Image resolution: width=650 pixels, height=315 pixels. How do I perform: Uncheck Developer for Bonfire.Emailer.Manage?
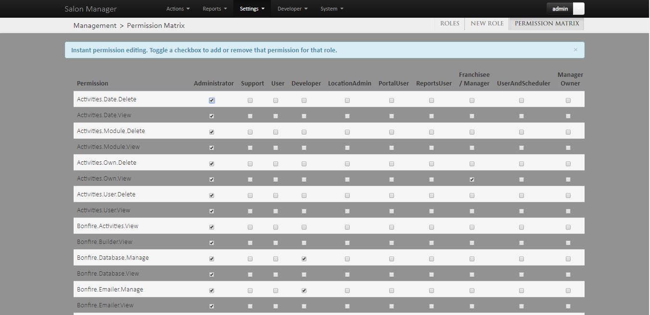coord(304,290)
